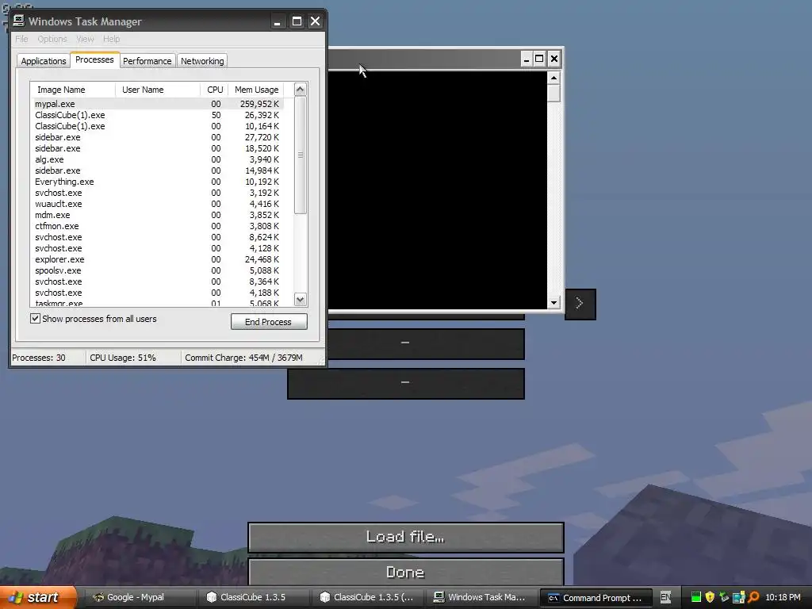Switch to the Networking tab

pos(202,61)
